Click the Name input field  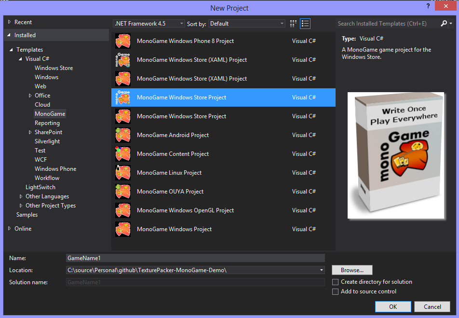(195, 258)
